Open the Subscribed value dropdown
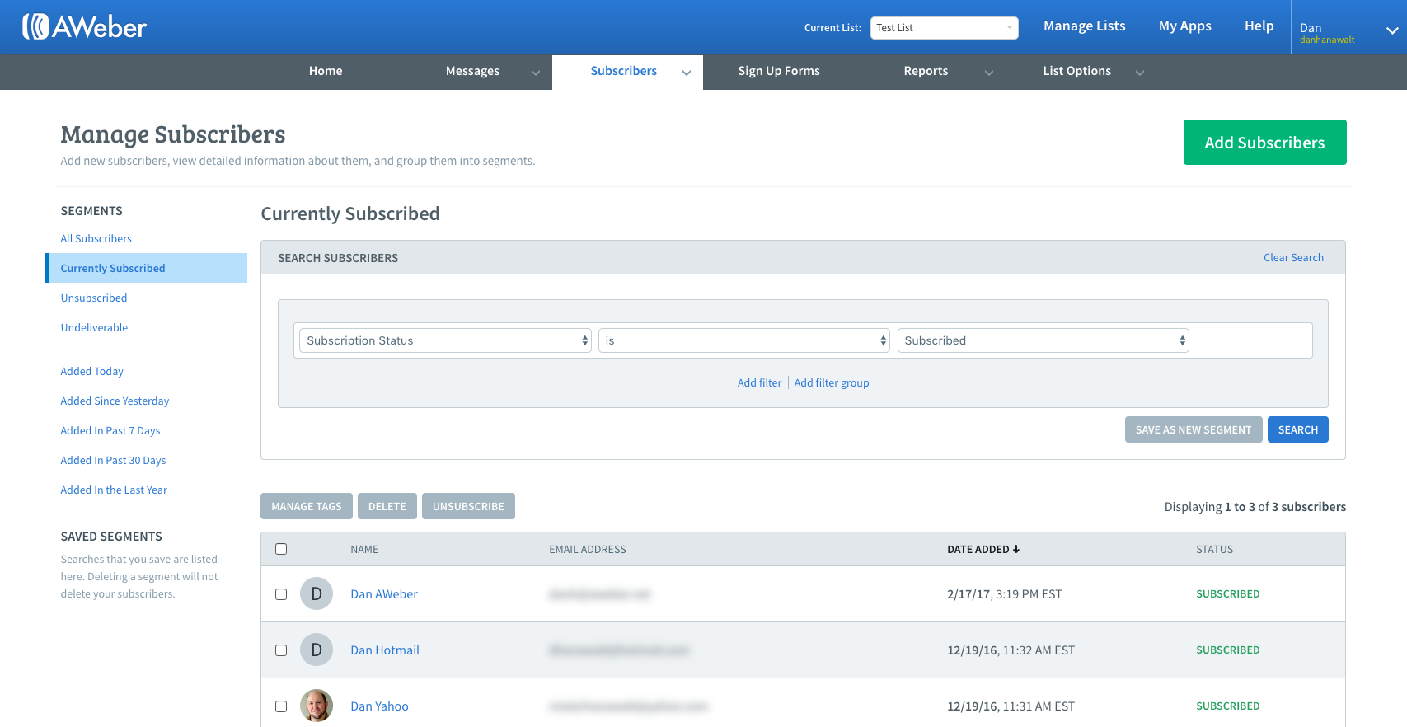This screenshot has width=1407, height=727. click(1044, 340)
